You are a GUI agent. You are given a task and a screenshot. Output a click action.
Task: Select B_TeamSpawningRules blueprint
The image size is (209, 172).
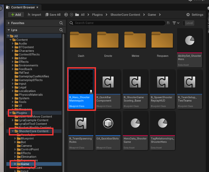tap(81, 130)
